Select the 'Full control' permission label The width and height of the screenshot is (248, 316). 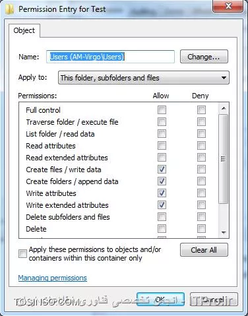(x=43, y=110)
